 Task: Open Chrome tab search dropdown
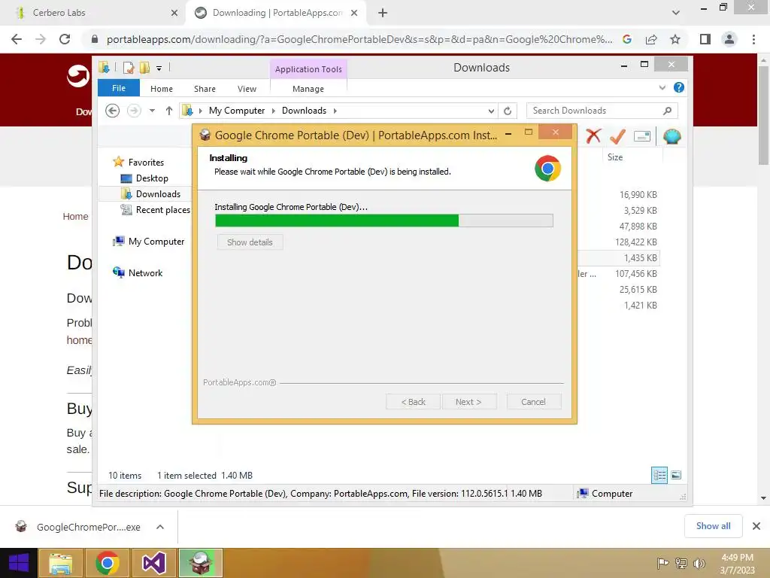tap(676, 13)
